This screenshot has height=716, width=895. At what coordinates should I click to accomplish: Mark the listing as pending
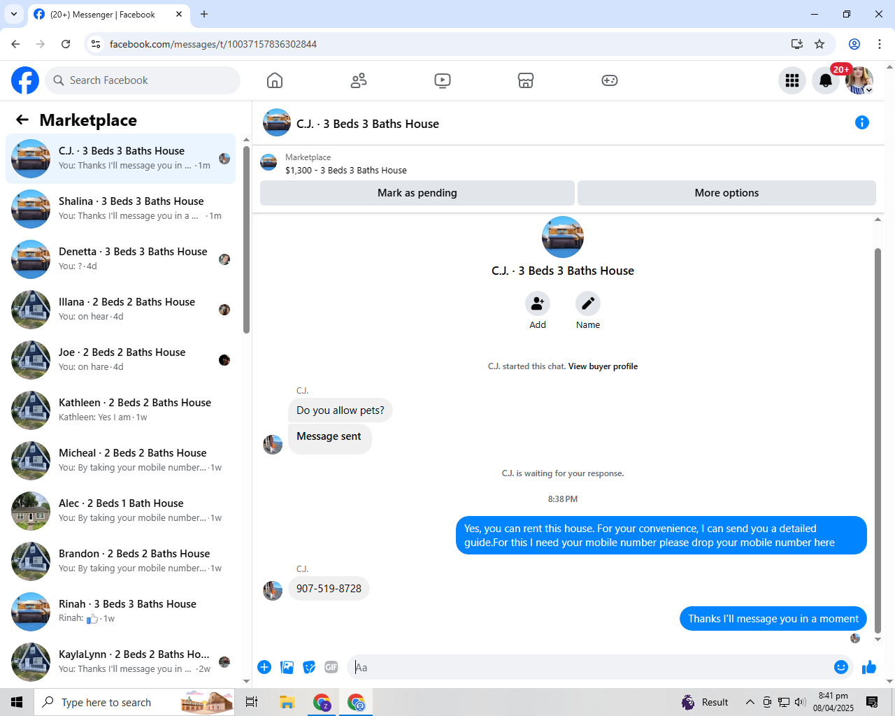[417, 193]
